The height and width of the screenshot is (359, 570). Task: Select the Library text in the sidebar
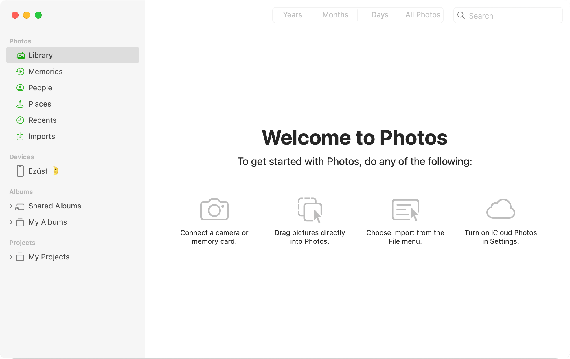coord(41,55)
